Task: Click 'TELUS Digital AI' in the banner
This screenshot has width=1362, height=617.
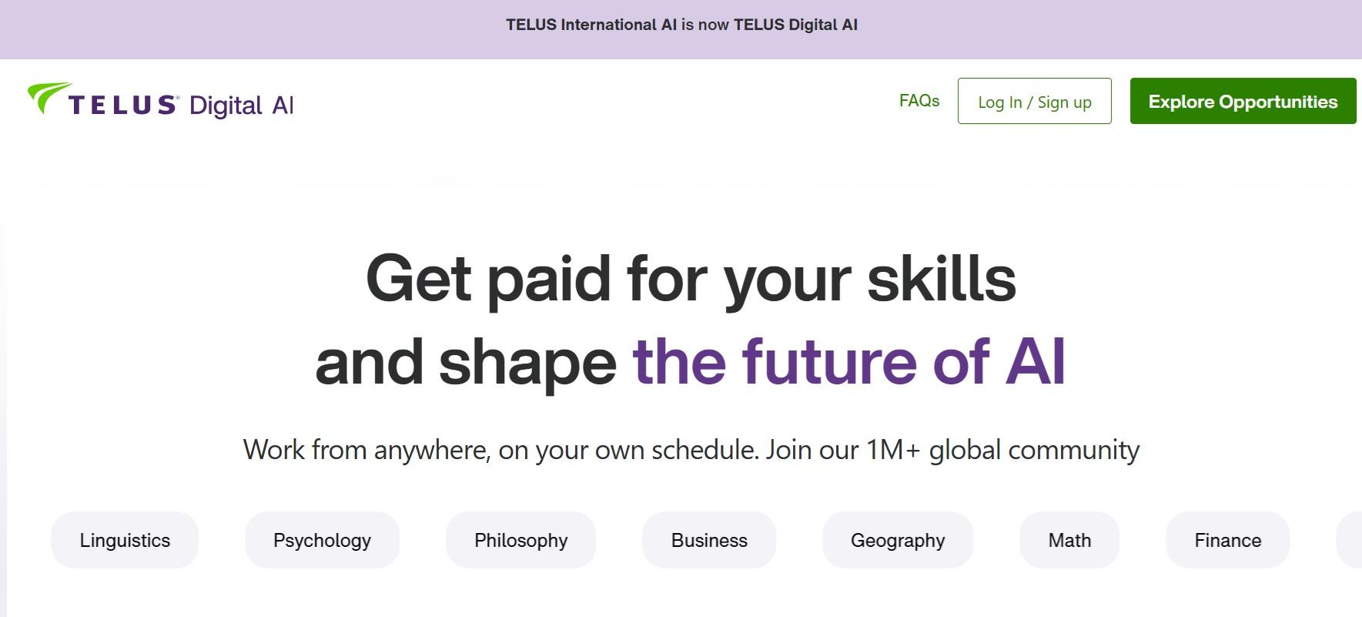Action: [797, 25]
